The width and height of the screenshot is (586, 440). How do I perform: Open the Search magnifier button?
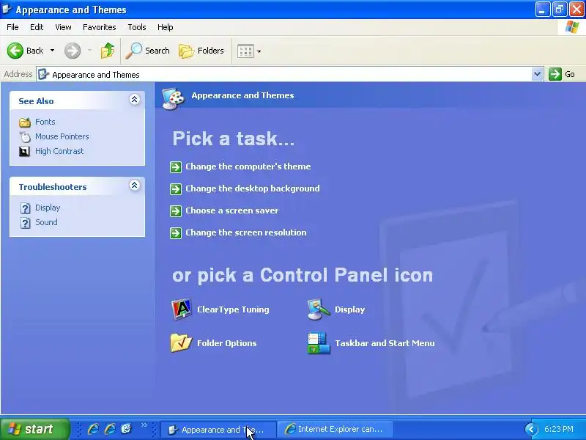[148, 51]
